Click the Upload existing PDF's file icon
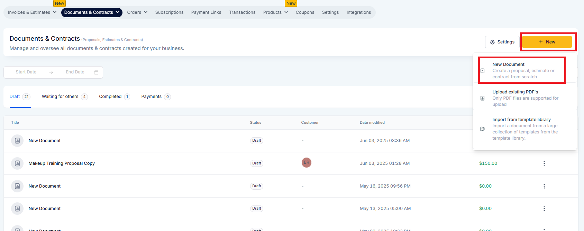The height and width of the screenshot is (231, 584). pos(482,98)
